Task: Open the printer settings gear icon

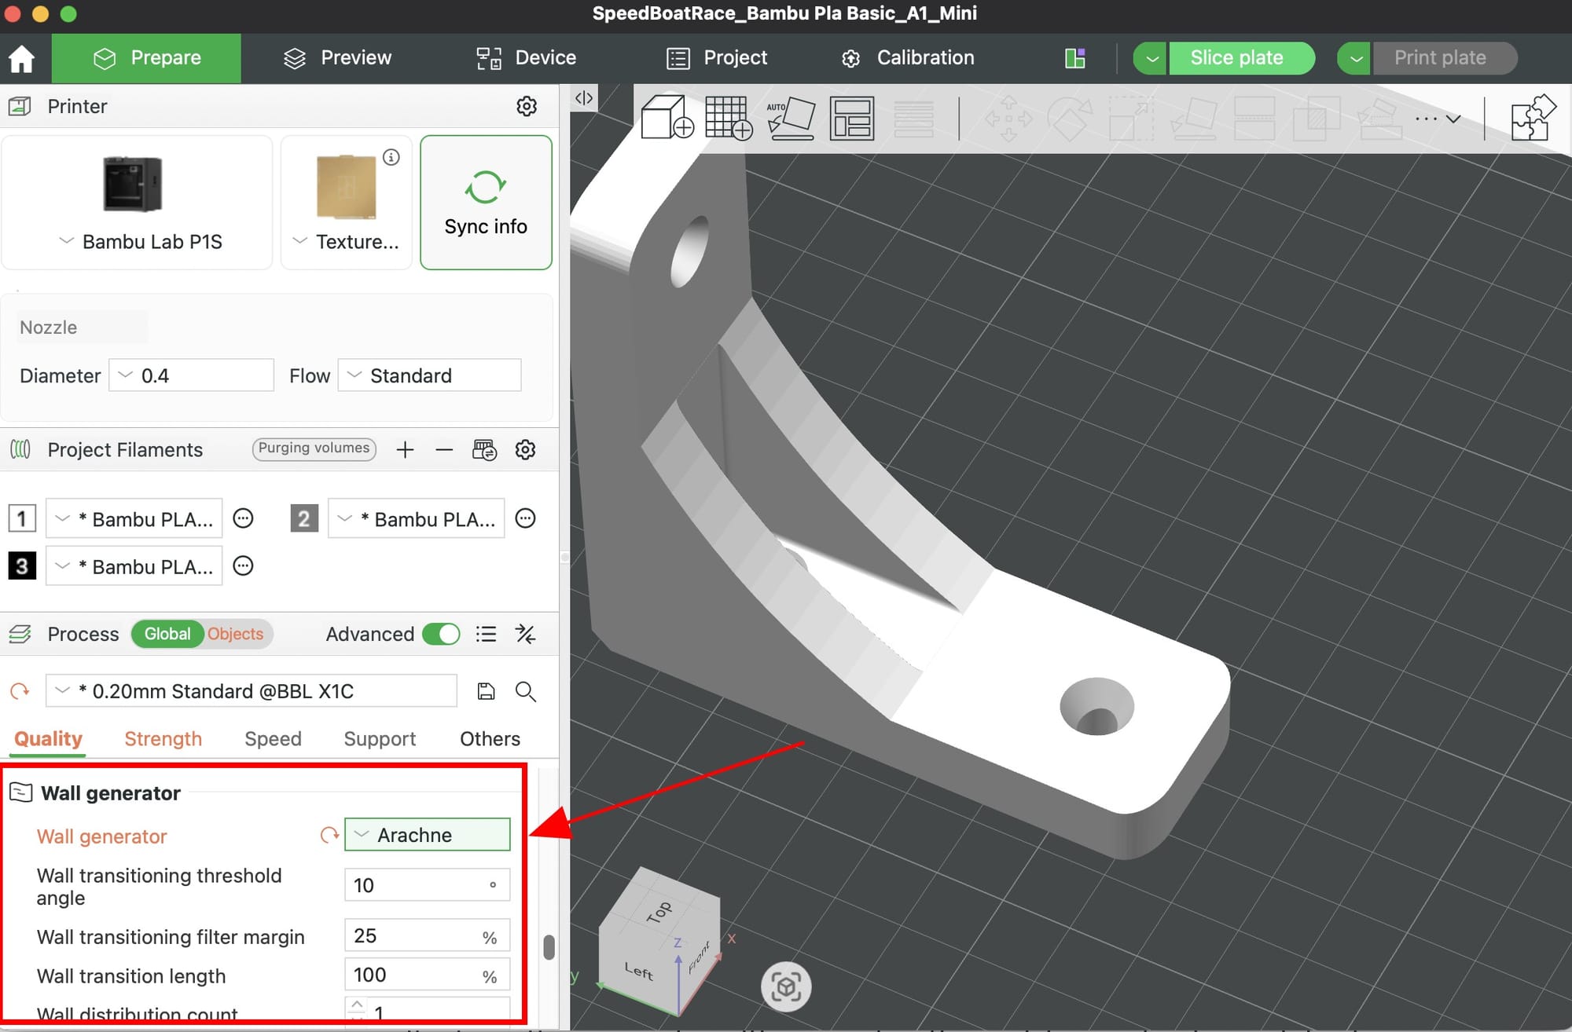Action: pyautogui.click(x=527, y=106)
